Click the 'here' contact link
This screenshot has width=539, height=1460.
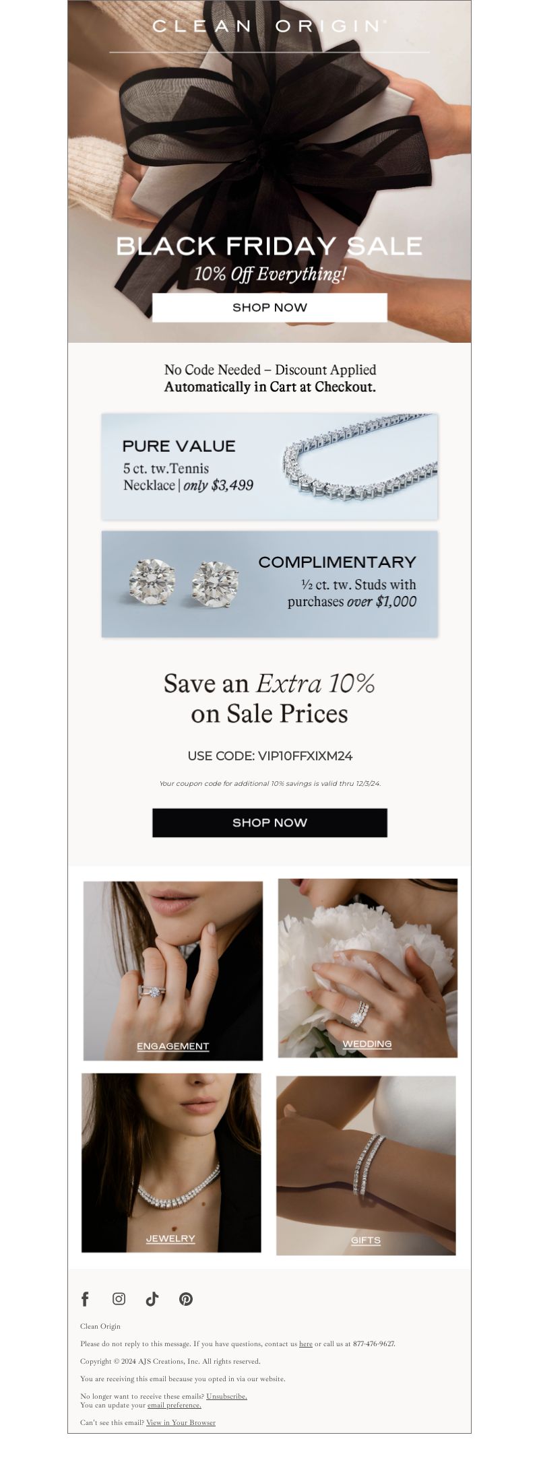306,1343
